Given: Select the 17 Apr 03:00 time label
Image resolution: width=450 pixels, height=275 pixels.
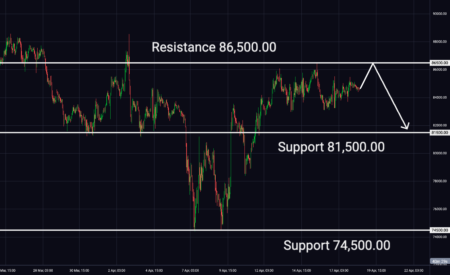Looking at the screenshot, I should (339, 270).
